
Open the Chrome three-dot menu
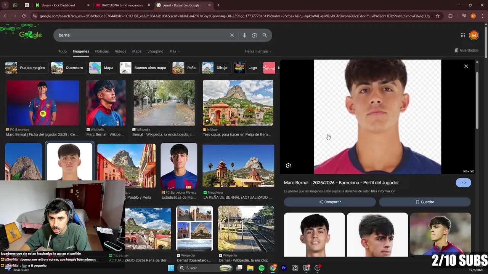click(x=482, y=16)
